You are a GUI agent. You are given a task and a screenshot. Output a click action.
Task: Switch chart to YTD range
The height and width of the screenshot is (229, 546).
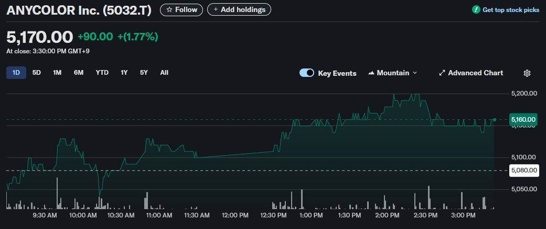pyautogui.click(x=102, y=73)
